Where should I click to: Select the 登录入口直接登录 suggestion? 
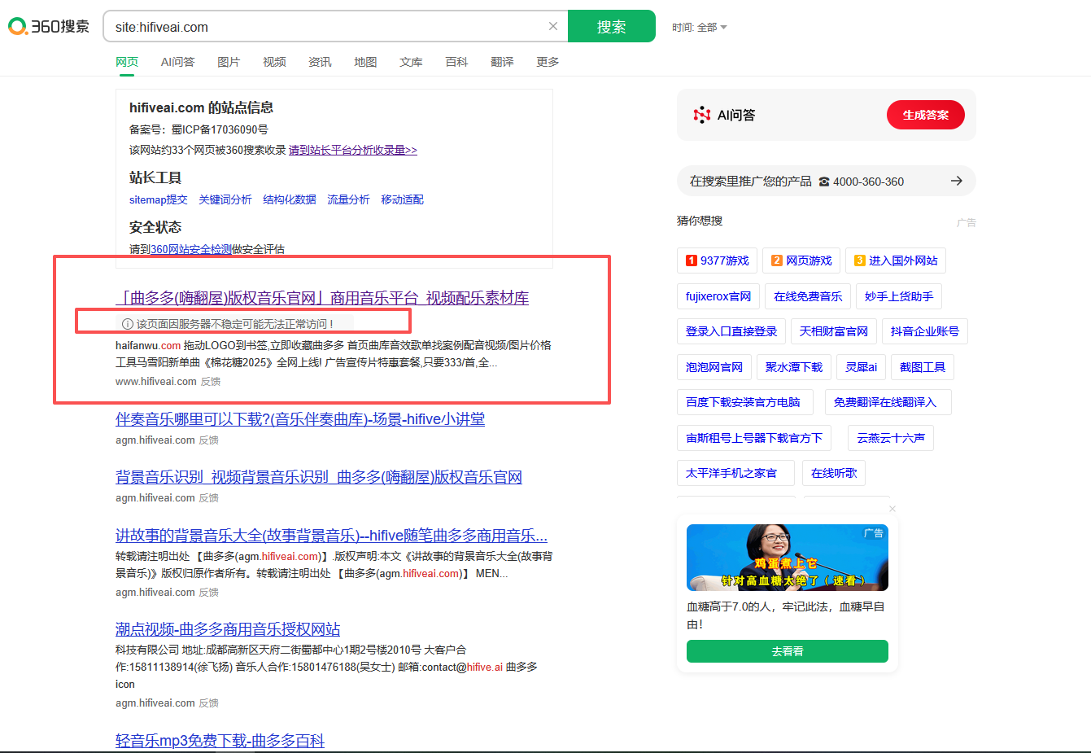pos(731,331)
